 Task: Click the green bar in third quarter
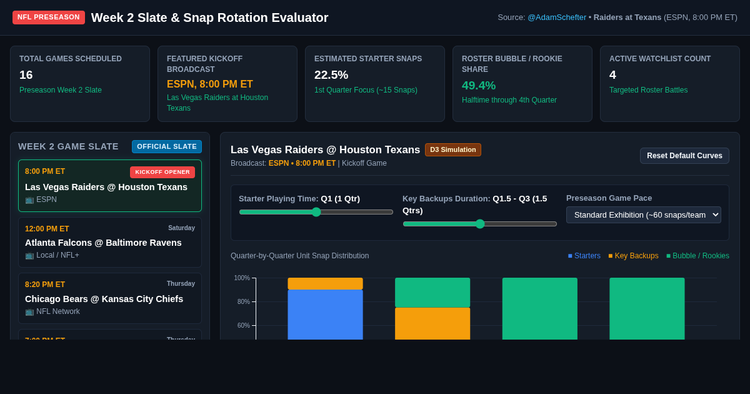[540, 308]
